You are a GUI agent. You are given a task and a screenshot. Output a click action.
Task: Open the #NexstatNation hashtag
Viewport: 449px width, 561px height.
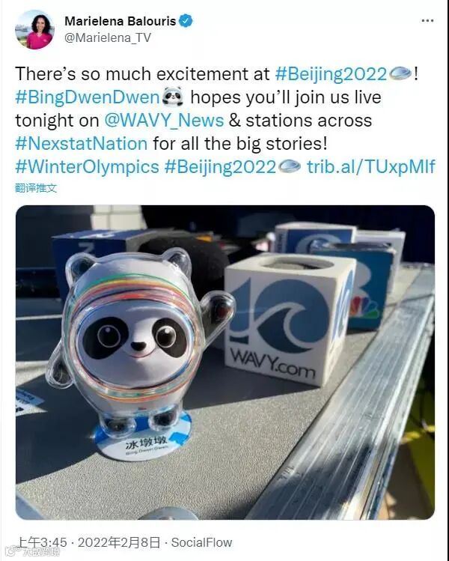click(x=82, y=144)
